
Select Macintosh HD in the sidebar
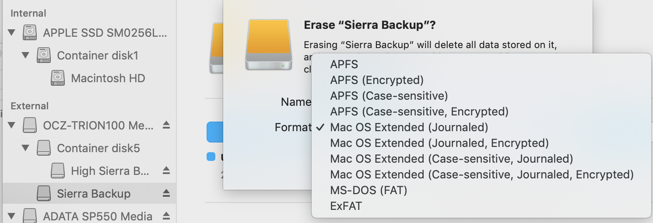(108, 78)
